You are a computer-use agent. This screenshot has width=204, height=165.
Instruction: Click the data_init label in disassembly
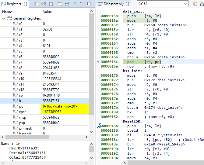133,11
